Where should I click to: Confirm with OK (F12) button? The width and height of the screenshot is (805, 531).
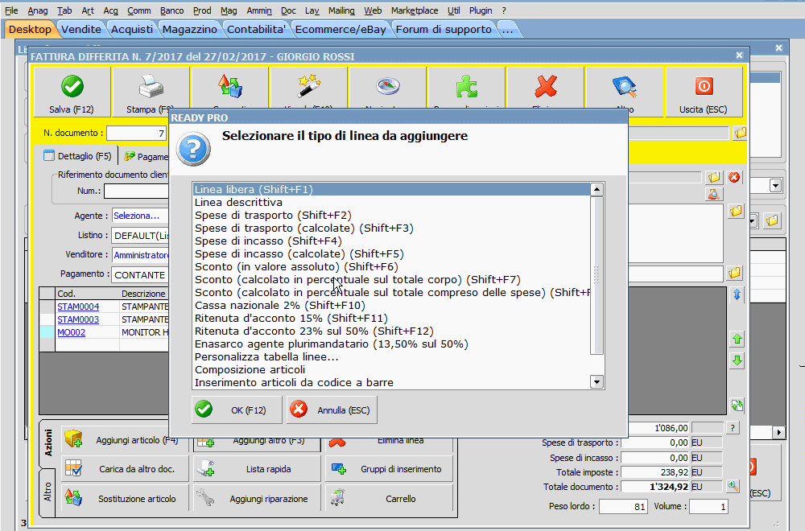(237, 410)
